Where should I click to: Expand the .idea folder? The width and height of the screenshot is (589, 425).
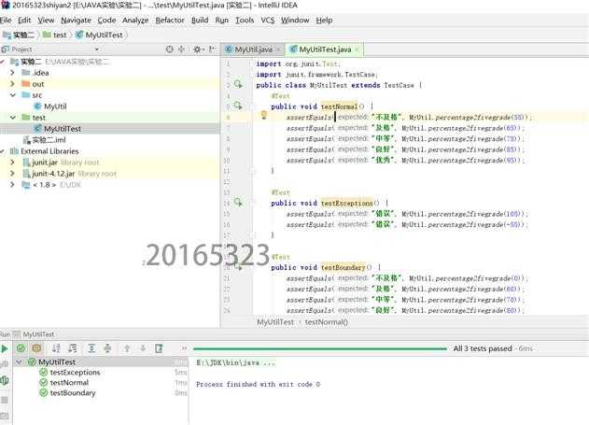point(12,73)
